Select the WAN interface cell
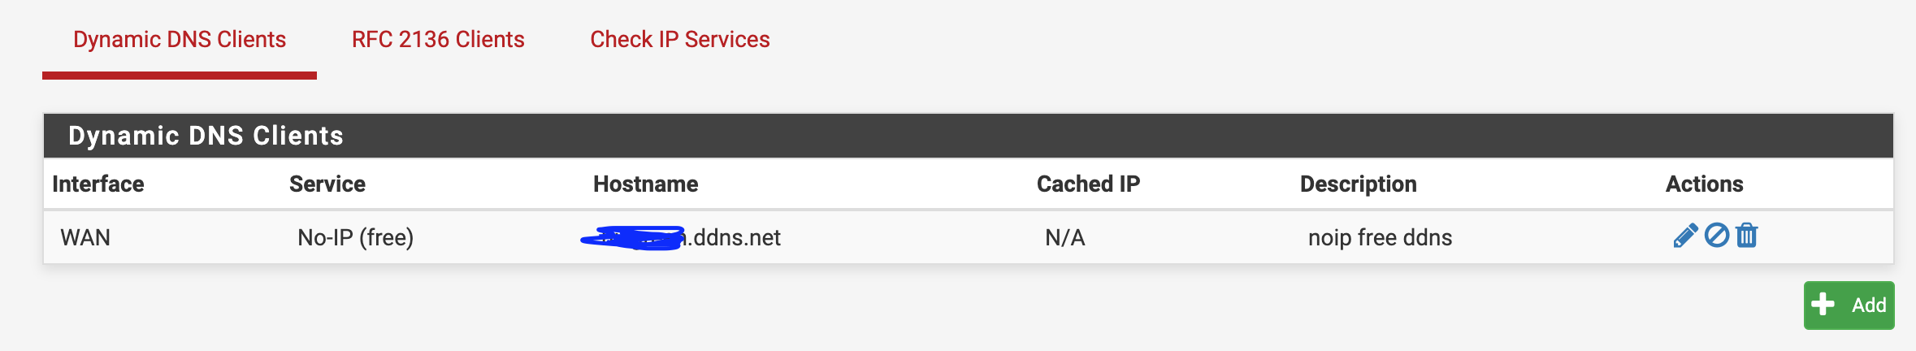Screen dimensions: 1916x351 click(x=85, y=238)
